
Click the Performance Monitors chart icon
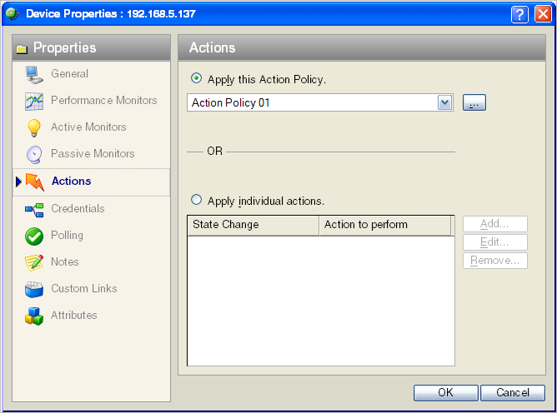[x=34, y=101]
